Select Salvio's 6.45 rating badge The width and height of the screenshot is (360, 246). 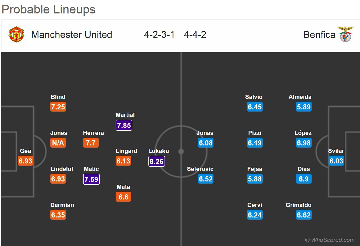coord(255,107)
